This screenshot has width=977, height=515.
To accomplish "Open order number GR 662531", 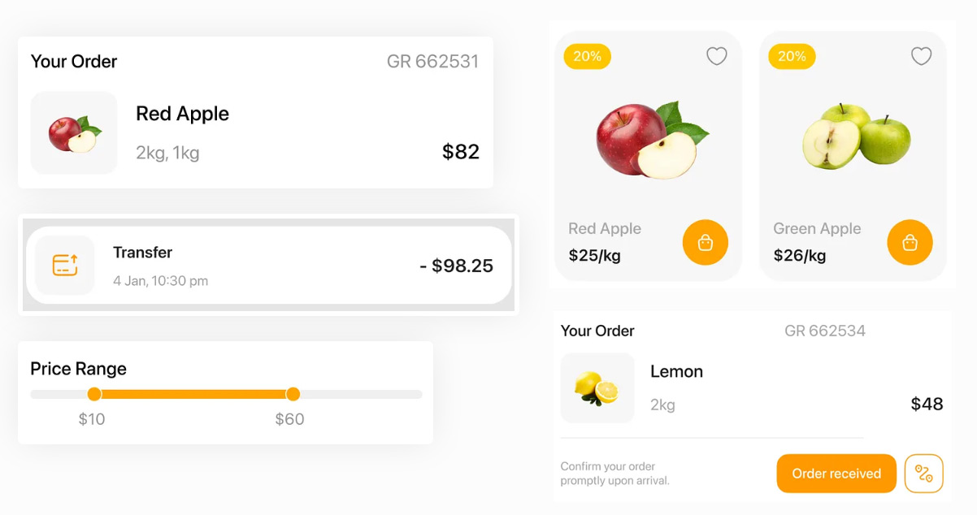I will pyautogui.click(x=432, y=62).
